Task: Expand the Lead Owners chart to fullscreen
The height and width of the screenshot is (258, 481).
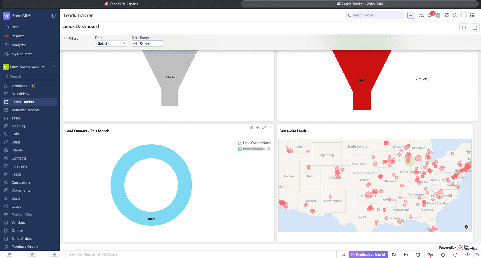Action: tap(264, 128)
